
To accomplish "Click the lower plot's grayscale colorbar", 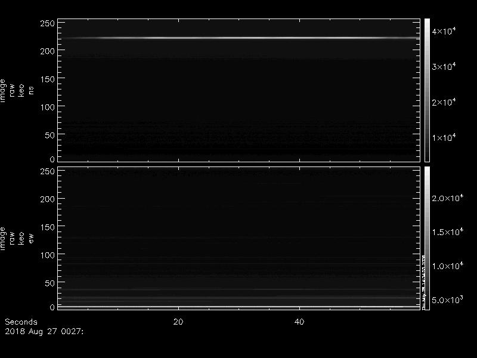I will 427,238.
